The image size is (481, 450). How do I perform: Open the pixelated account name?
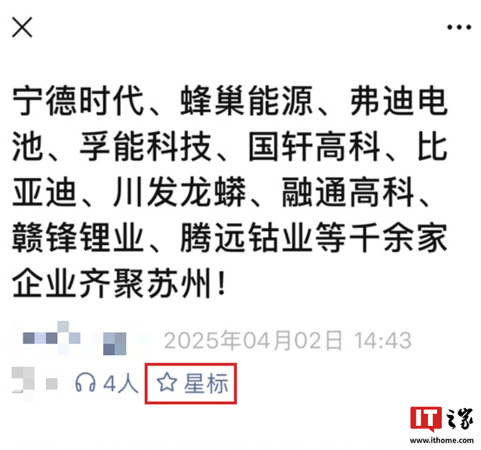(75, 338)
